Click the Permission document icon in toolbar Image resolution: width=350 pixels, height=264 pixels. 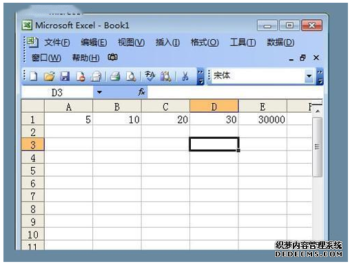(81, 76)
